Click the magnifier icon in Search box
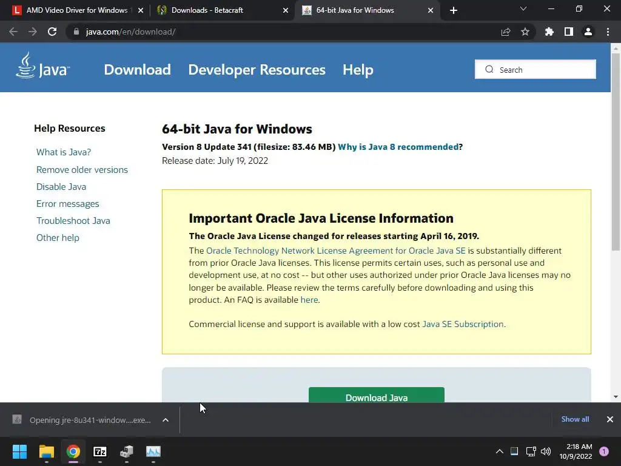The width and height of the screenshot is (621, 466). pos(489,69)
